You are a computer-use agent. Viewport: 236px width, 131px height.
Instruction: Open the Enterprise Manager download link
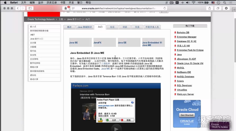click(187, 37)
